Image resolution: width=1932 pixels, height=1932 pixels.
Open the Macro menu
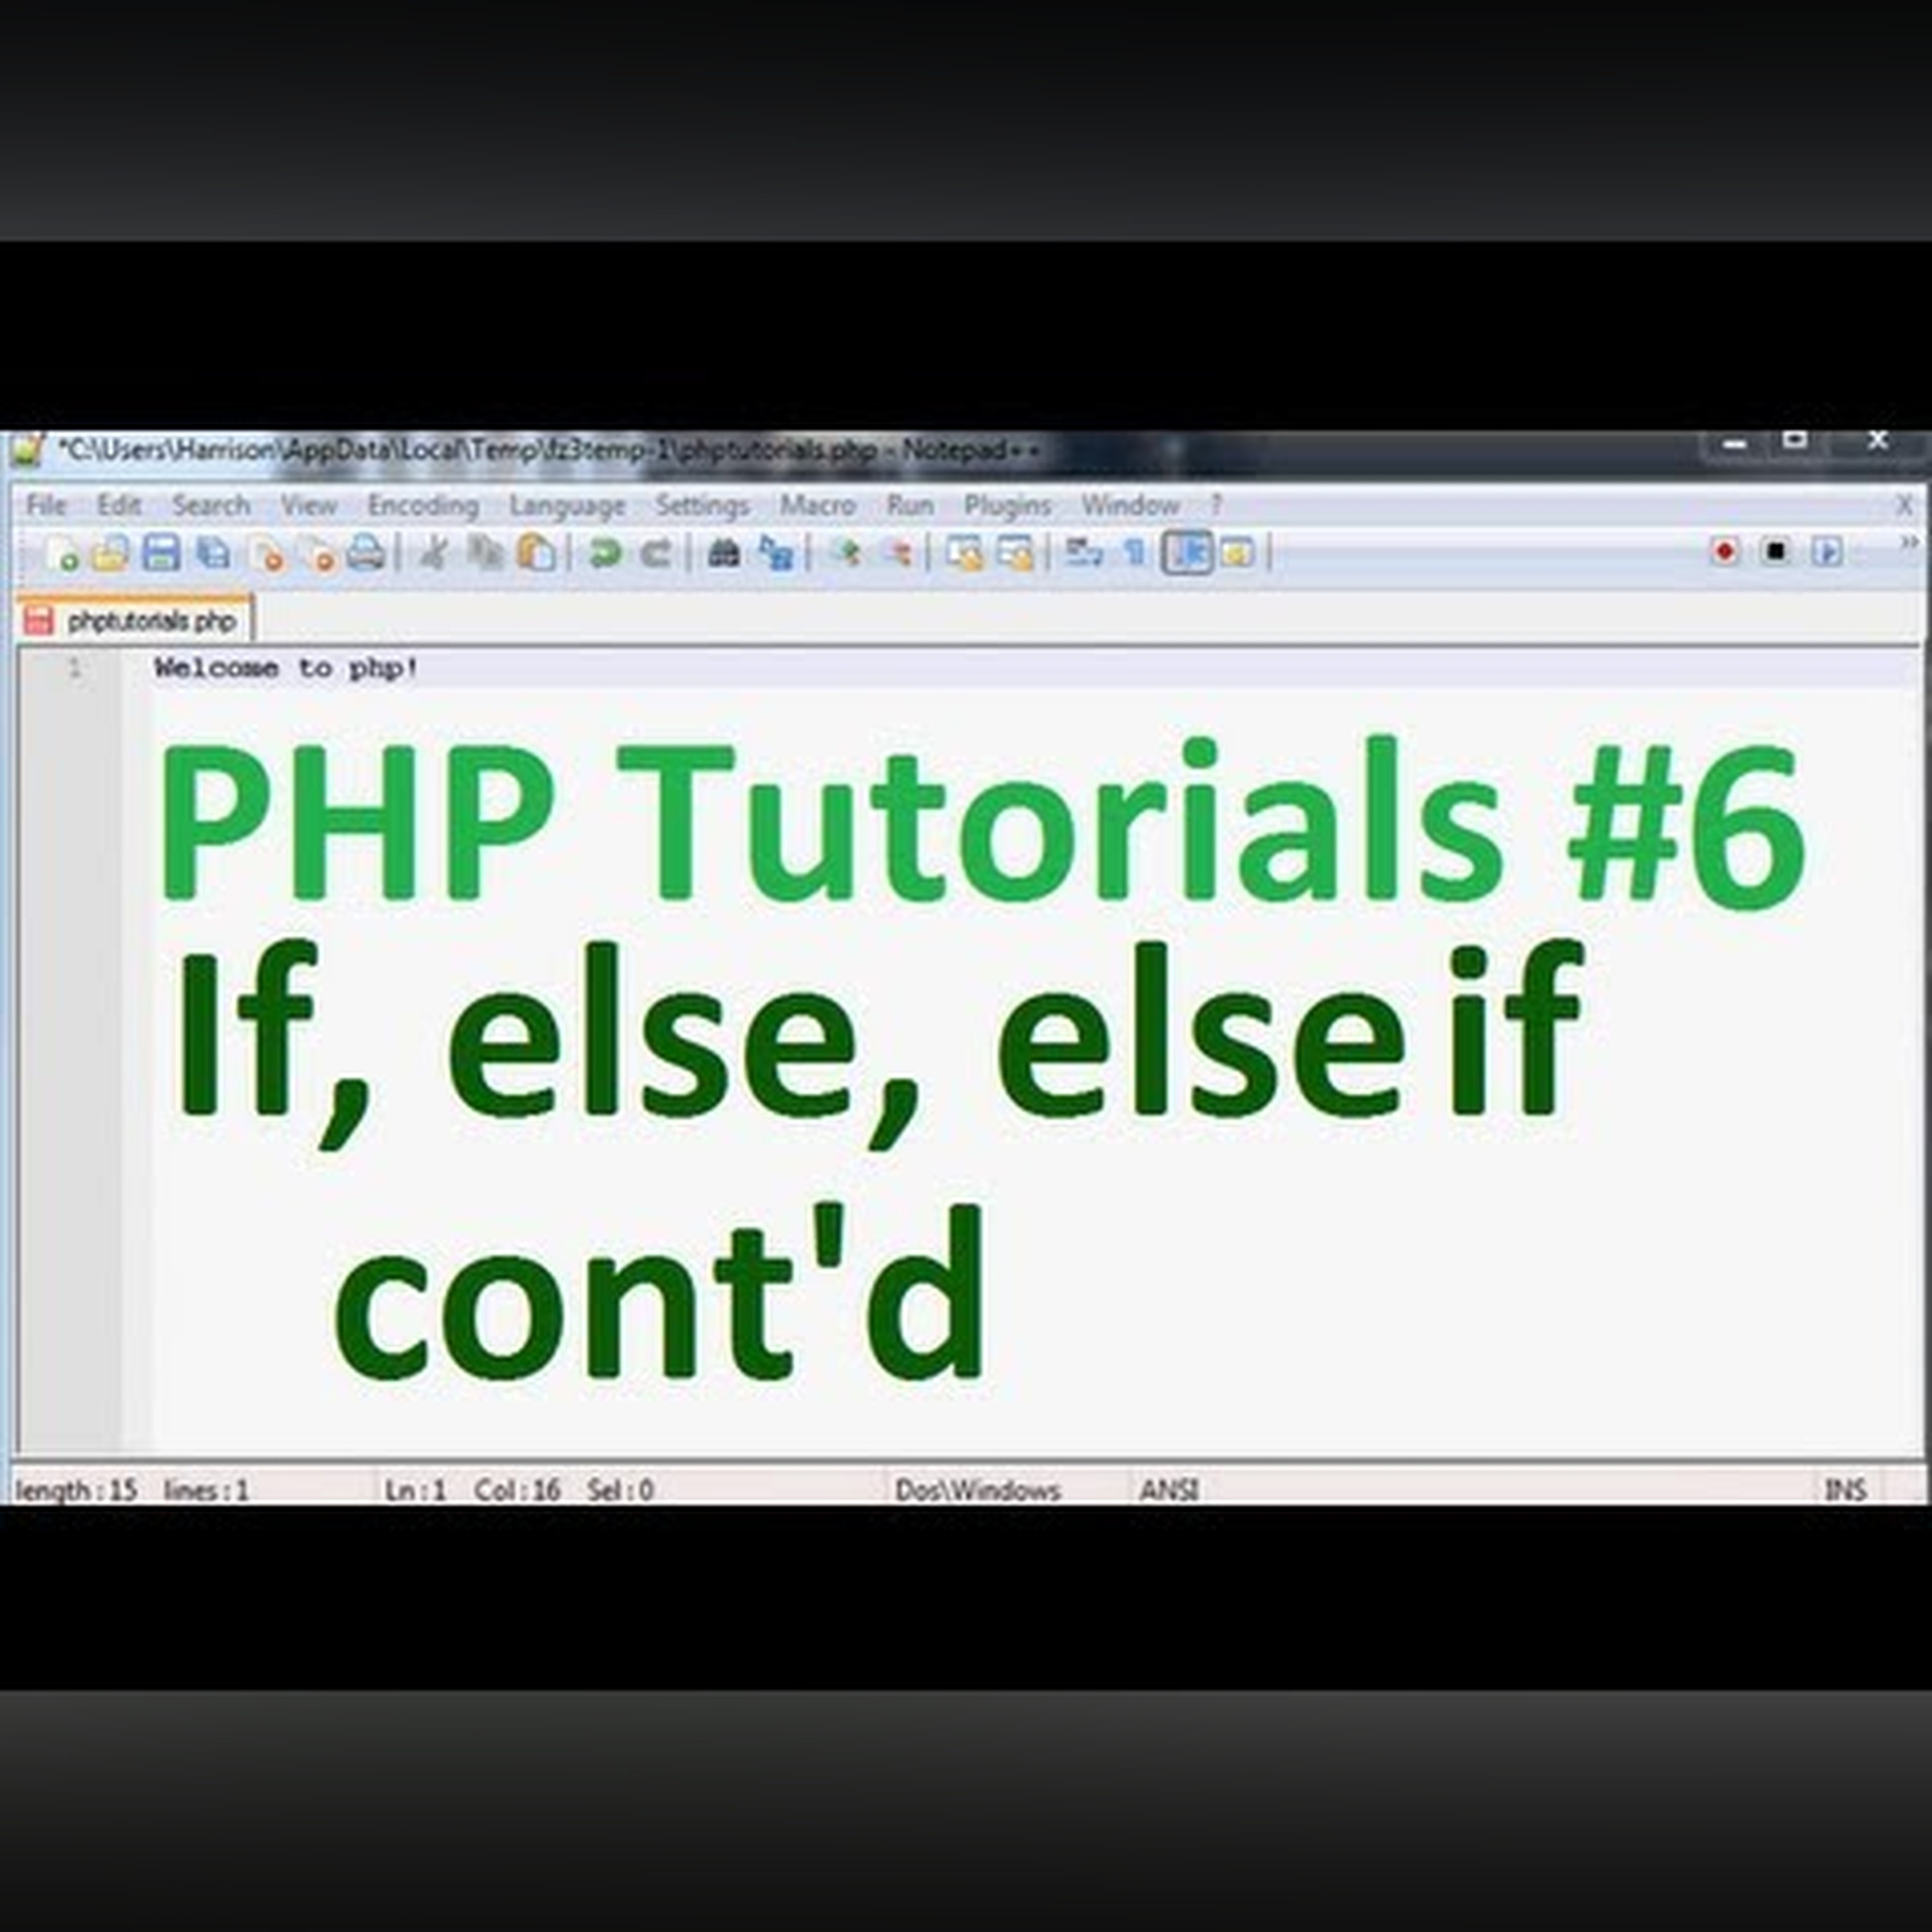(817, 505)
